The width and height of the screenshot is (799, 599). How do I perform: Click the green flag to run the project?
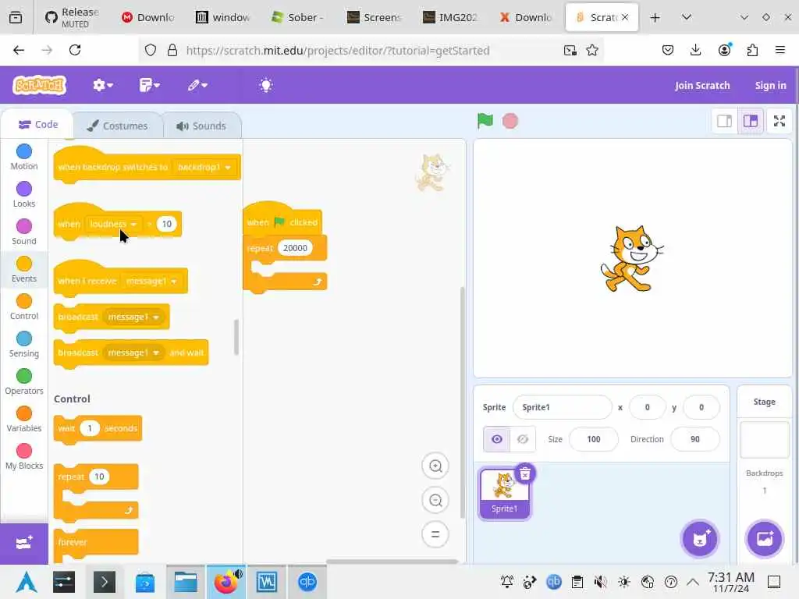click(x=485, y=121)
